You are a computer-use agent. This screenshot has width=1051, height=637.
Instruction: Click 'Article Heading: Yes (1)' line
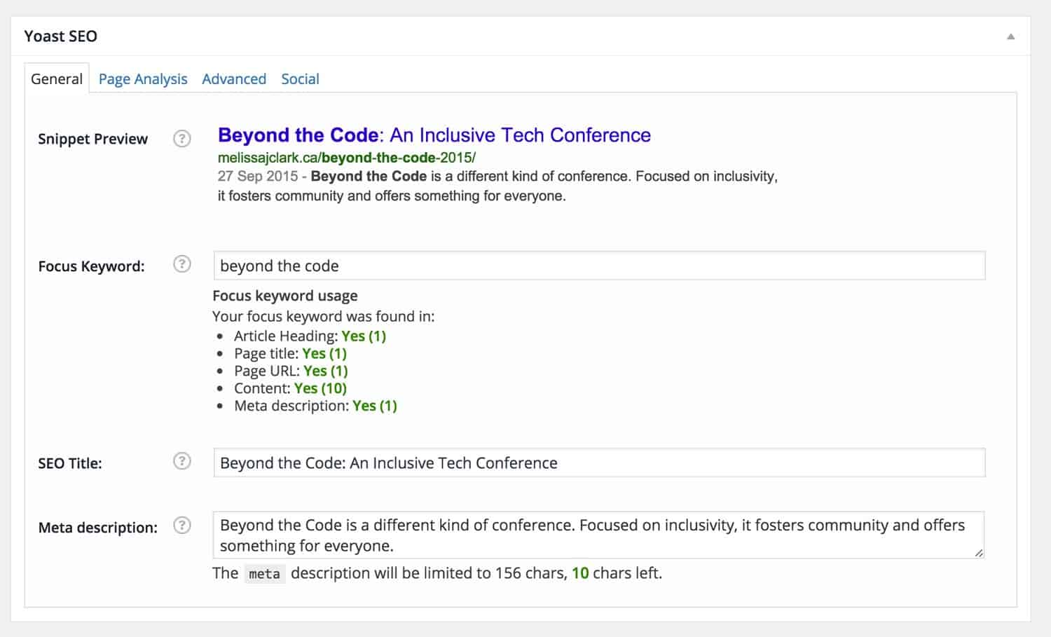310,336
